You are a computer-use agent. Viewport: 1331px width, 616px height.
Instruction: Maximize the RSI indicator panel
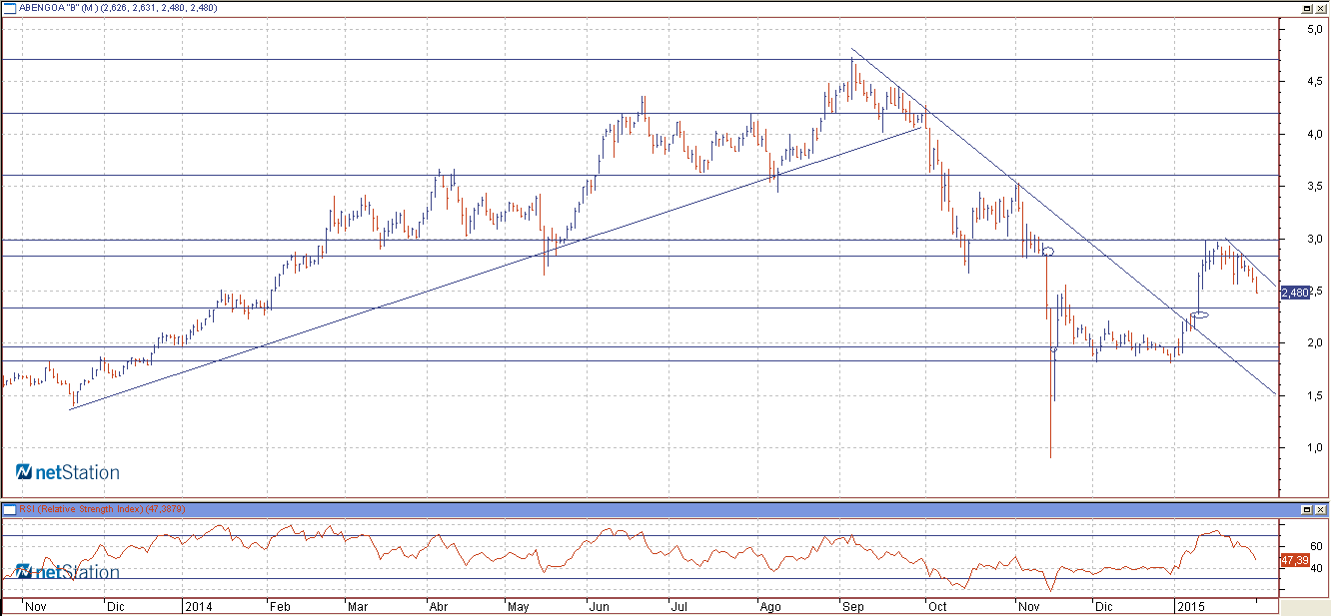tap(1307, 509)
